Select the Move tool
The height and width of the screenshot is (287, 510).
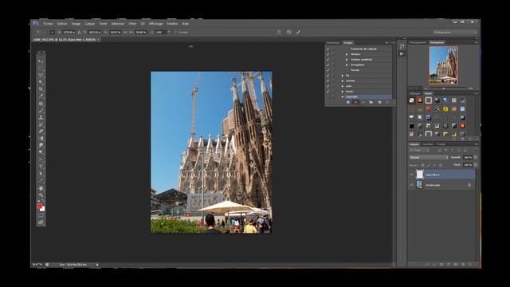point(41,61)
